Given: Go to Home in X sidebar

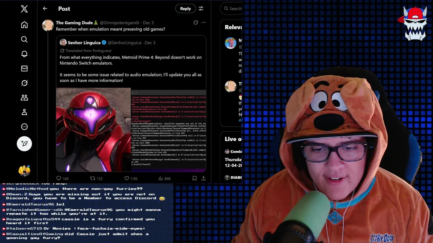Looking at the screenshot, I should [x=24, y=25].
